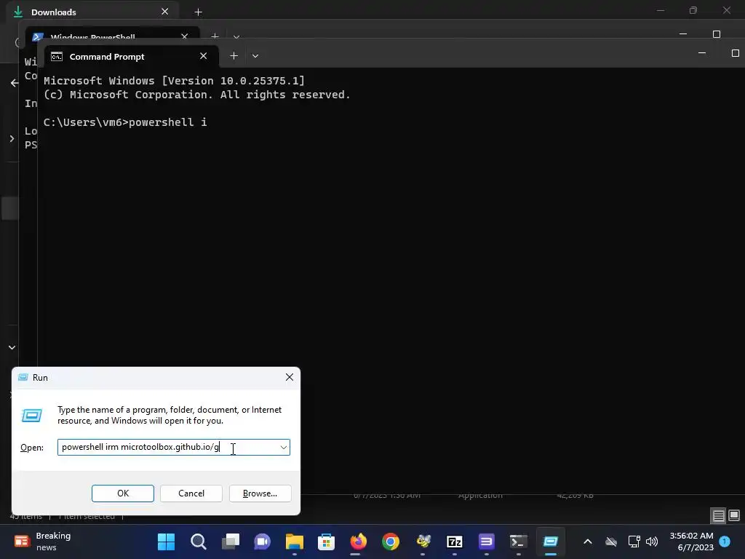Image resolution: width=745 pixels, height=559 pixels.
Task: Add a new File Explorer tab
Action: click(198, 12)
